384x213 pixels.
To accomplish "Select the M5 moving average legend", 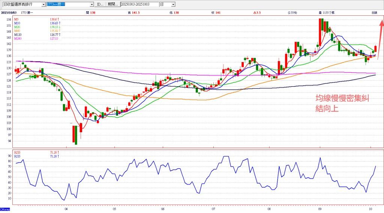I will [16, 19].
